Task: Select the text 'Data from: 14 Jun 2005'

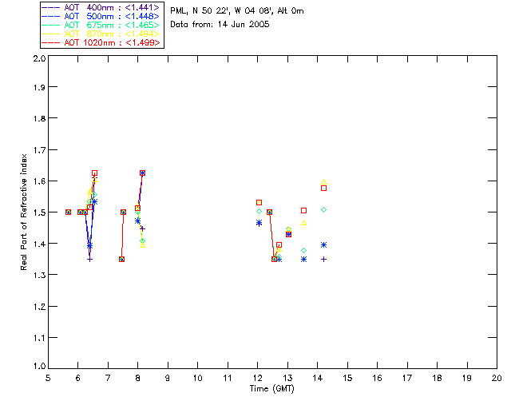Action: click(220, 25)
